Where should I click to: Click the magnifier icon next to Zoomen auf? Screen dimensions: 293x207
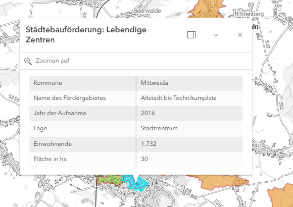coord(28,61)
